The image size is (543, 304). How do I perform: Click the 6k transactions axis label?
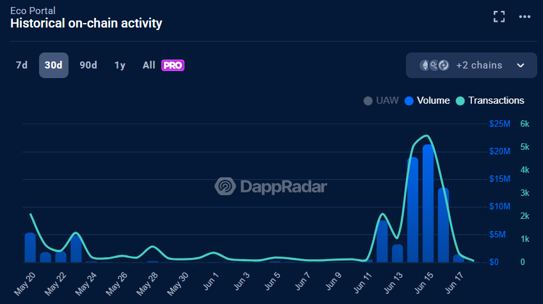pyautogui.click(x=524, y=124)
